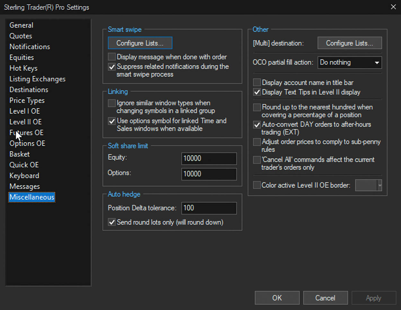Click the Equity soft share limit field
The height and width of the screenshot is (310, 401).
pyautogui.click(x=209, y=159)
